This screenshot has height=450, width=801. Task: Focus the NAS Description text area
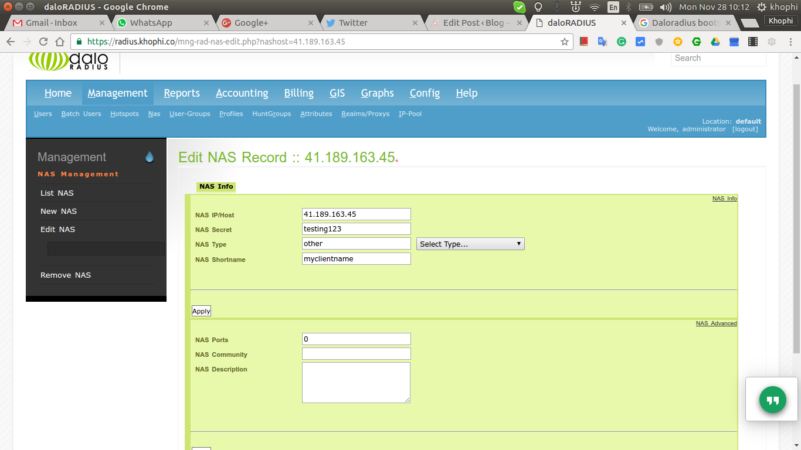coord(356,382)
